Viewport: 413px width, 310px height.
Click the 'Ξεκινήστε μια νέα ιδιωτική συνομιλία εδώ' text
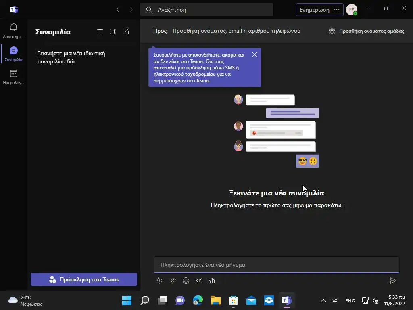click(x=71, y=57)
